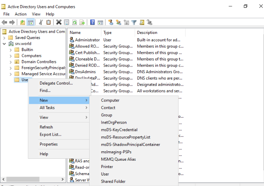Click the Create new group toolbar icon
This screenshot has height=186, width=264.
119,22
